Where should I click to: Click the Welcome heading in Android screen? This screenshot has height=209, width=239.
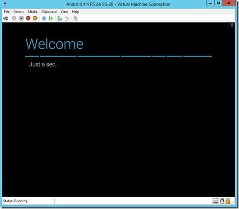(55, 44)
